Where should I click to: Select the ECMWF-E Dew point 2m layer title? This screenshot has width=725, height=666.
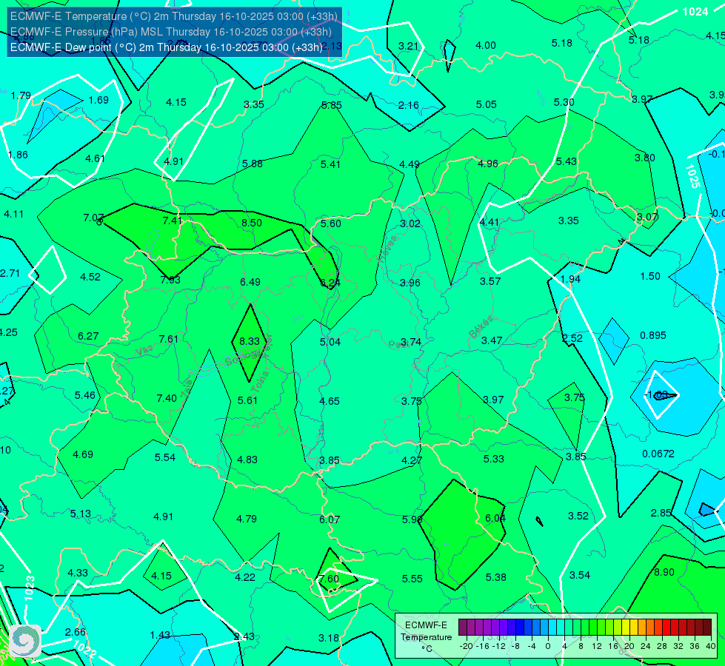[167, 47]
